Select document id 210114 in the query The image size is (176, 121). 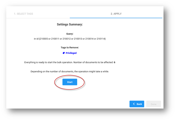[x=101, y=39]
